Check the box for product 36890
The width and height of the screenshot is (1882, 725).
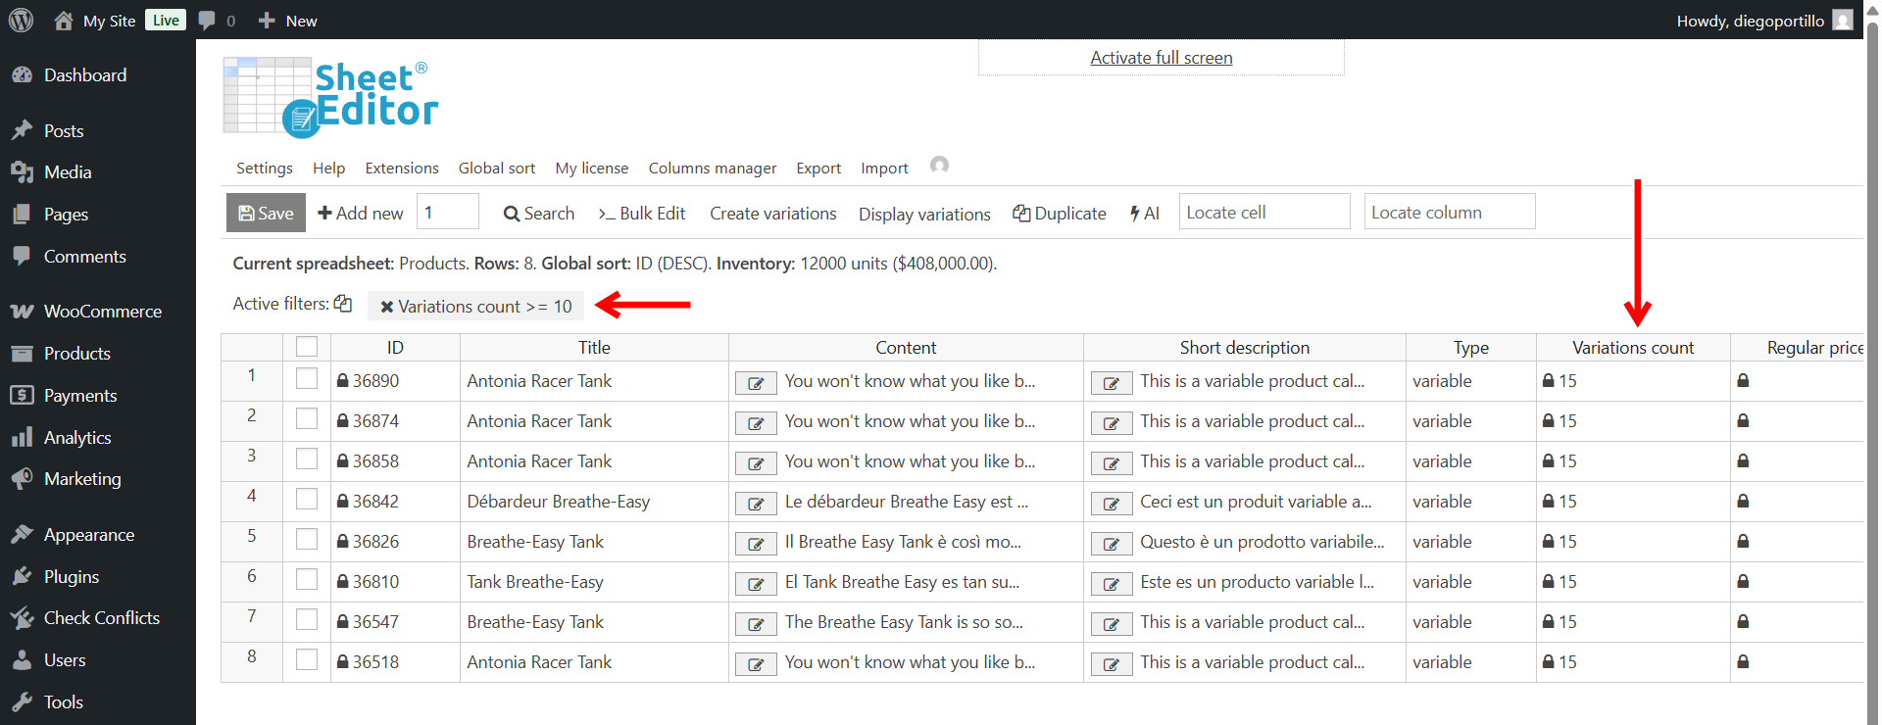307,379
